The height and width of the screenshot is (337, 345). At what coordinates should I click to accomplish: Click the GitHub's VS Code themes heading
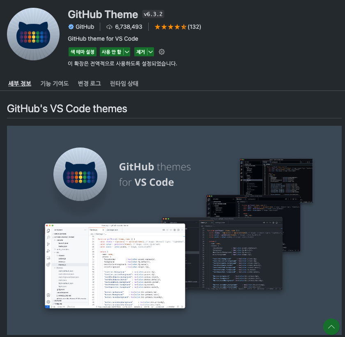[x=67, y=108]
